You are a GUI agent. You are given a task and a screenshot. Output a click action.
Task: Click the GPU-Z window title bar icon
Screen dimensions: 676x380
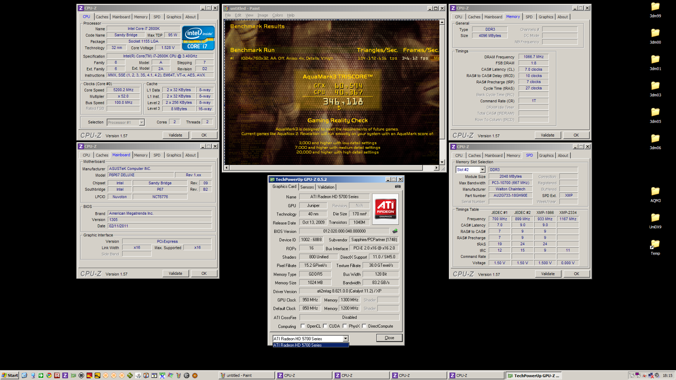[272, 179]
